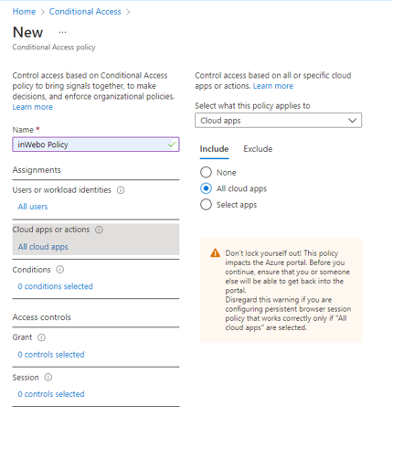
Task: Click the green checkmark in the Name field
Action: pos(172,144)
